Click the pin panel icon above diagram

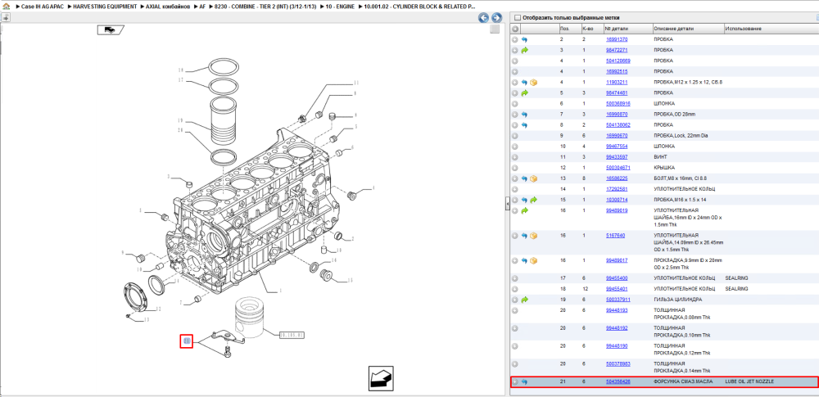click(x=5, y=17)
